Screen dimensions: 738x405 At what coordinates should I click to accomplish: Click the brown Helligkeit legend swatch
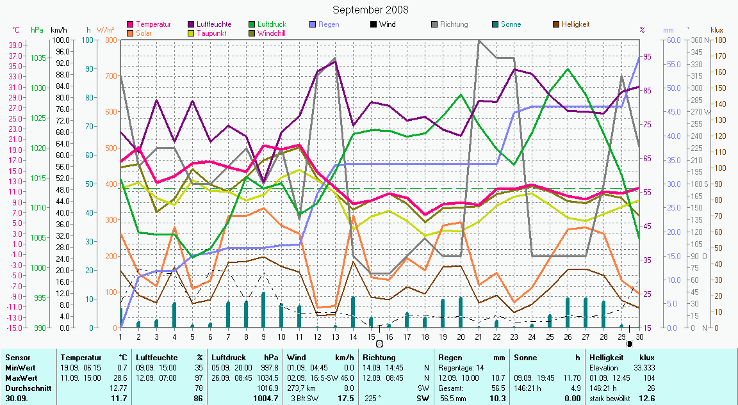pyautogui.click(x=556, y=25)
